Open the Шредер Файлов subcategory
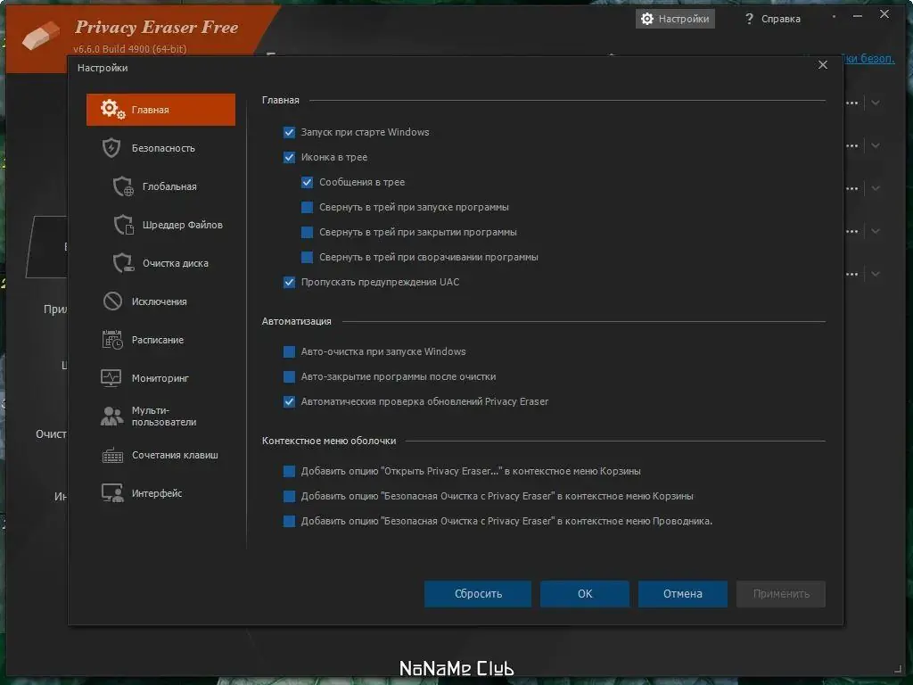 (160, 225)
